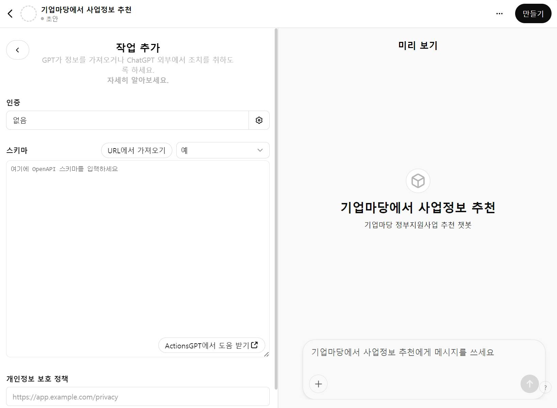Click the dashed circle GPT avatar placeholder
Image resolution: width=557 pixels, height=408 pixels.
pyautogui.click(x=29, y=14)
